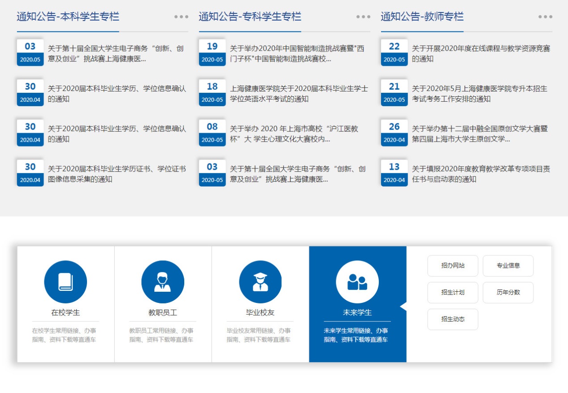The image size is (568, 393).
Task: Open more options dots for 教师专栏
Action: pos(546,17)
